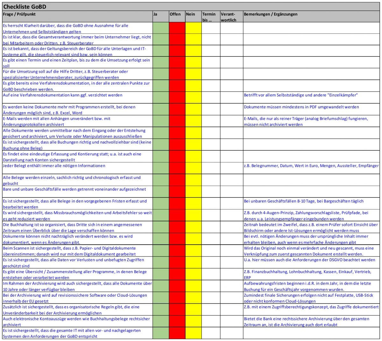Click the 'Frage / Prüfpunkt' column header
The image size is (382, 341).
(x=19, y=14)
